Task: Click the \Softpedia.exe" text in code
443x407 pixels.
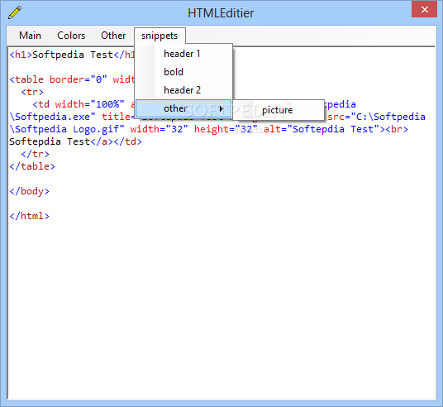Action: [53, 117]
